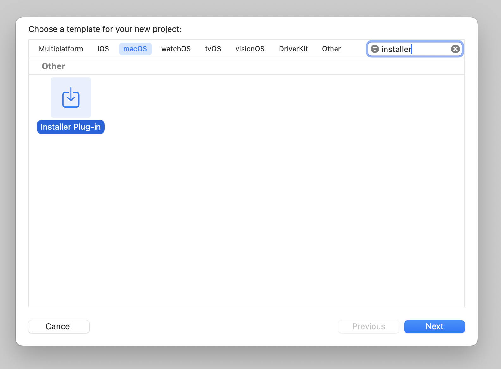
Task: Select the Installer Plug-in template icon
Action: coord(71,98)
